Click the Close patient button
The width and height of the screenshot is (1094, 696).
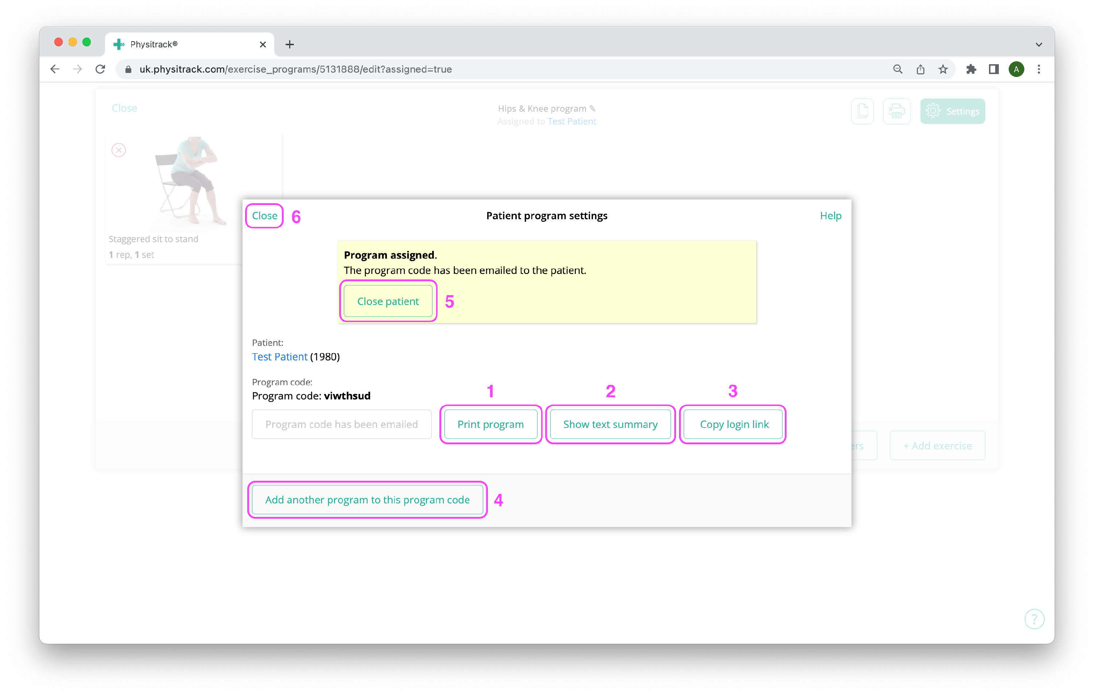388,301
